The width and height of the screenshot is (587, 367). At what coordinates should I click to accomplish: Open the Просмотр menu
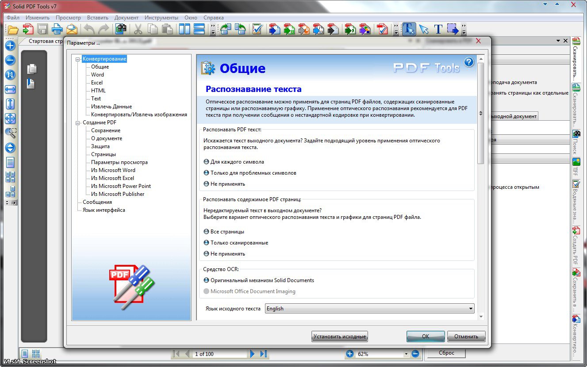(x=68, y=18)
